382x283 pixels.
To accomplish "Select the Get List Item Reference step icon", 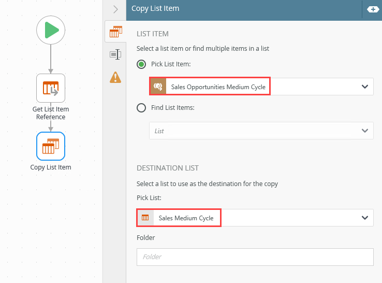I will pos(51,88).
